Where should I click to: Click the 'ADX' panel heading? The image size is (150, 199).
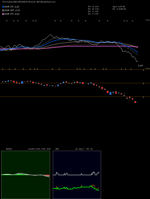[x=57, y=149]
